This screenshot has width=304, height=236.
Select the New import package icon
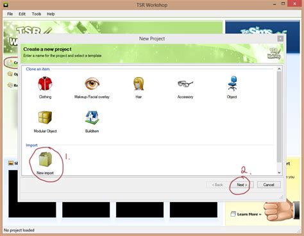click(45, 159)
